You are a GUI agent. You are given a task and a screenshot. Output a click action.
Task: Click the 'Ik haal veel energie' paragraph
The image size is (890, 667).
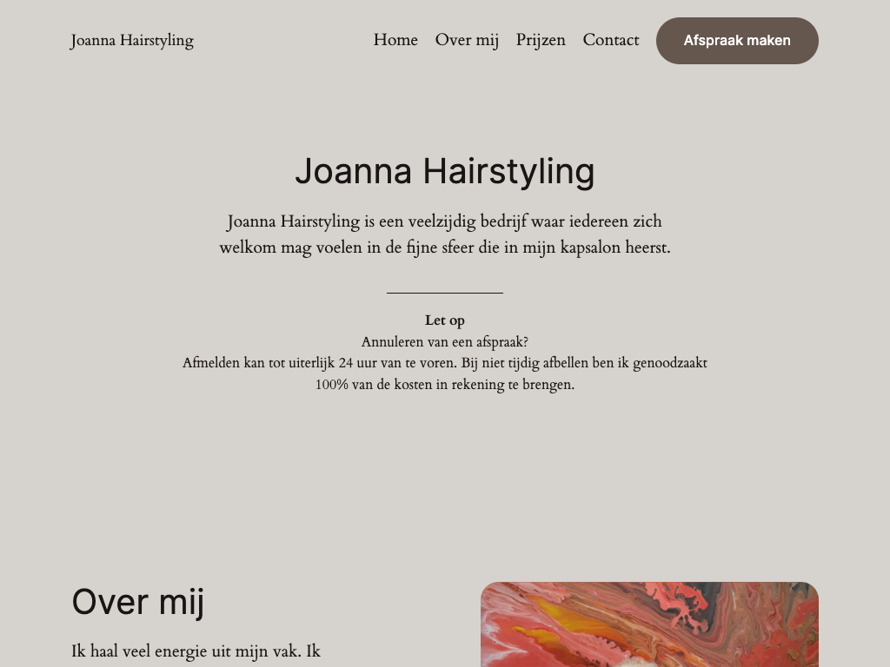pos(196,651)
